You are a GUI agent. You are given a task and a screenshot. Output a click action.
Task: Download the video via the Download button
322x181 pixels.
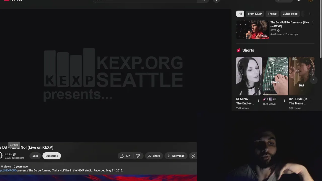176,156
